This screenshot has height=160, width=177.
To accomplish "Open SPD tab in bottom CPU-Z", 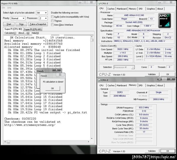I will coord(140,85).
